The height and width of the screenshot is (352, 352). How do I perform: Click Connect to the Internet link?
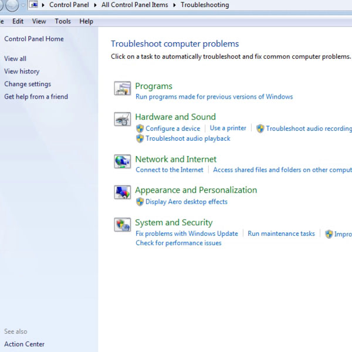coord(170,170)
